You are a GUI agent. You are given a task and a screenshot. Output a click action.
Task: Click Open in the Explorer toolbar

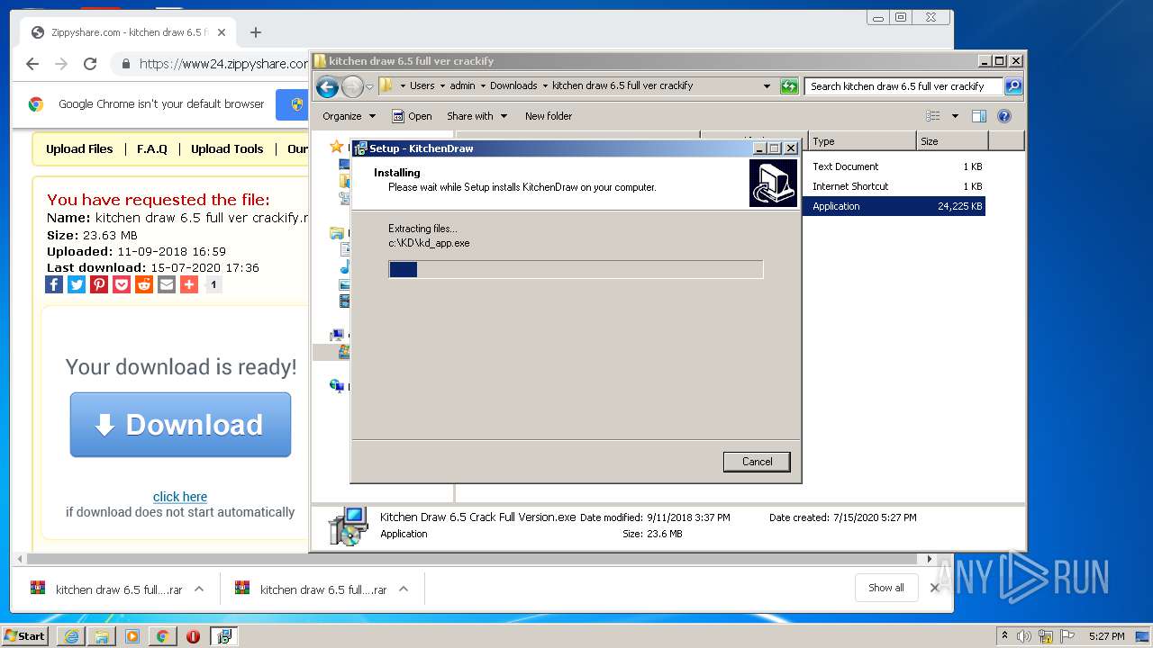coord(413,116)
